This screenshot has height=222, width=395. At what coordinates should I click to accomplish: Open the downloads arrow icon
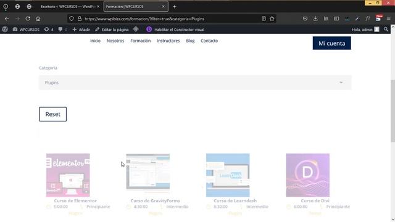tap(315, 18)
